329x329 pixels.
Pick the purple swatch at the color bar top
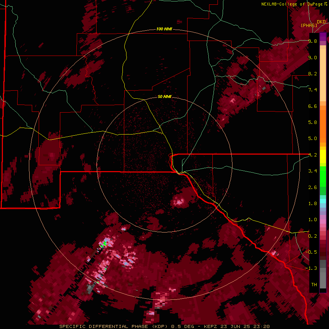pyautogui.click(x=323, y=37)
